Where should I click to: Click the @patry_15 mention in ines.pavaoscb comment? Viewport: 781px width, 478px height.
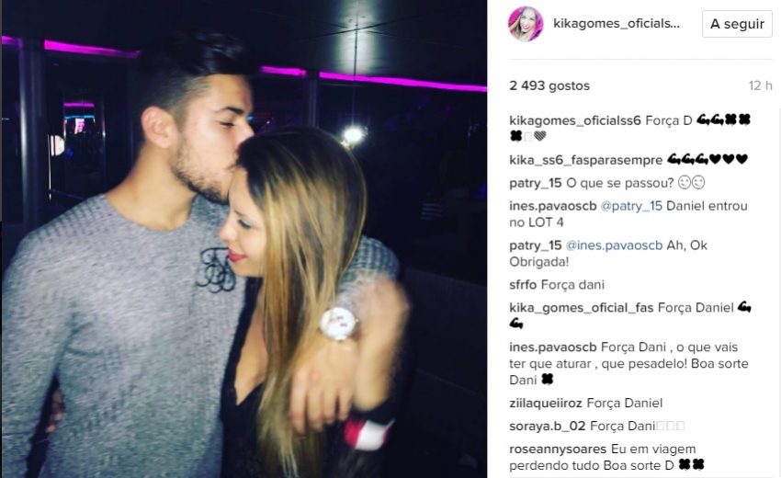pos(631,206)
